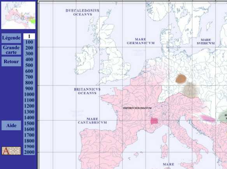Click the compass 'A' atlas icon
Image resolution: width=227 pixels, height=169 pixels.
11,151
